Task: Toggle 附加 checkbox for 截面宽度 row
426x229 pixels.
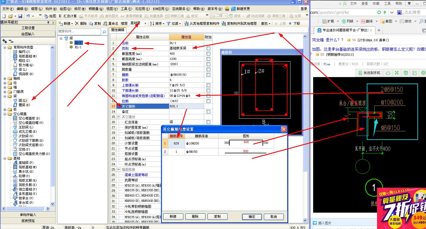Action: coord(208,54)
